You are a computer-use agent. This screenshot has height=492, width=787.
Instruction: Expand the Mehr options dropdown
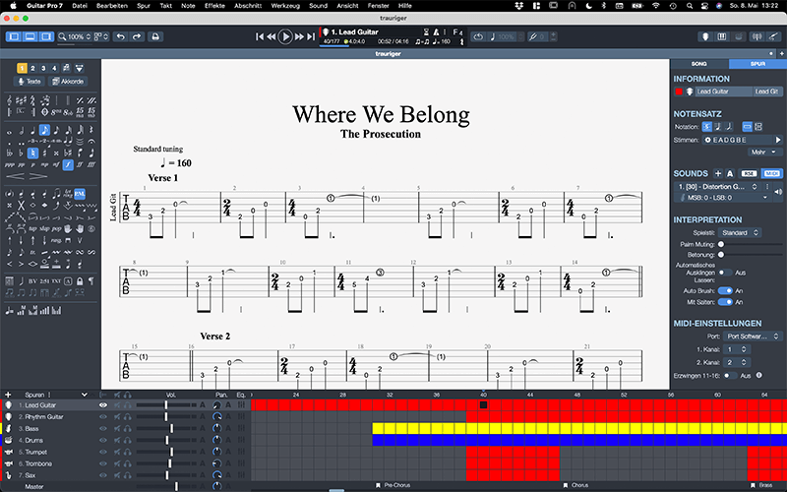pos(763,153)
